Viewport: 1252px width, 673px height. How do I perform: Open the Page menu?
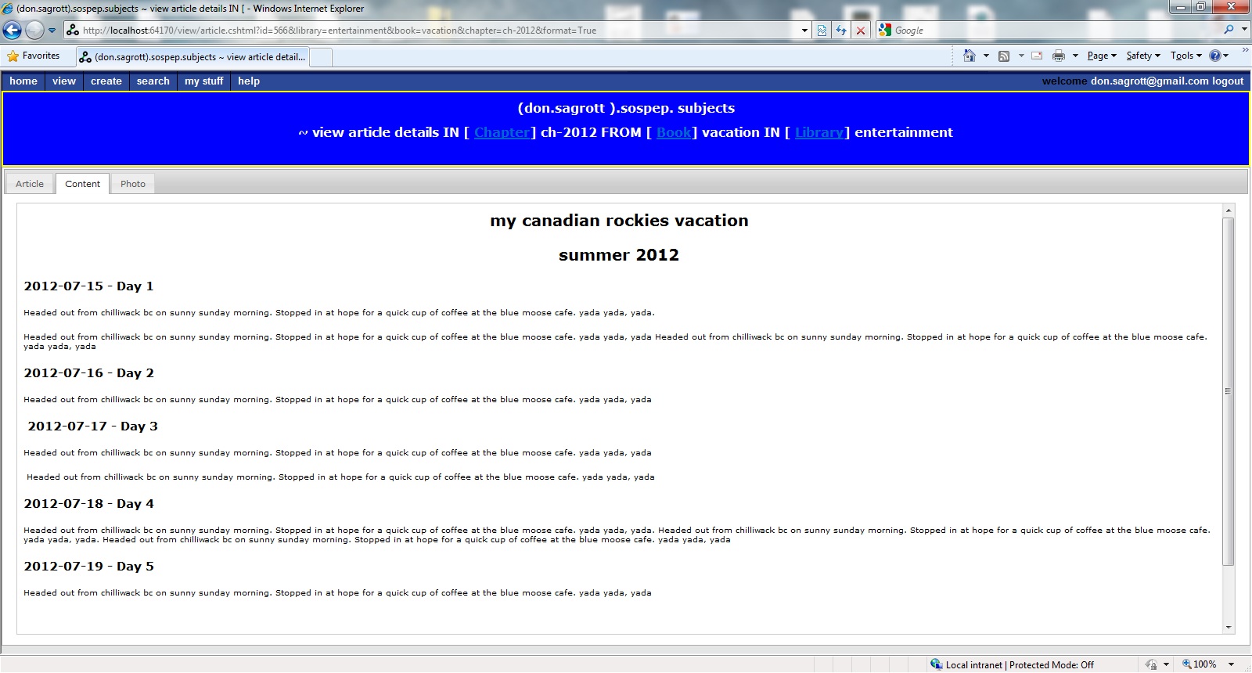click(x=1102, y=56)
